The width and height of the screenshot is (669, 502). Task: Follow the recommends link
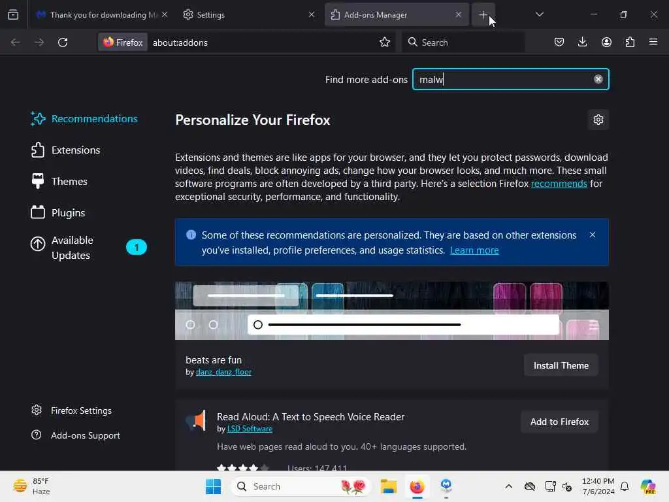559,184
